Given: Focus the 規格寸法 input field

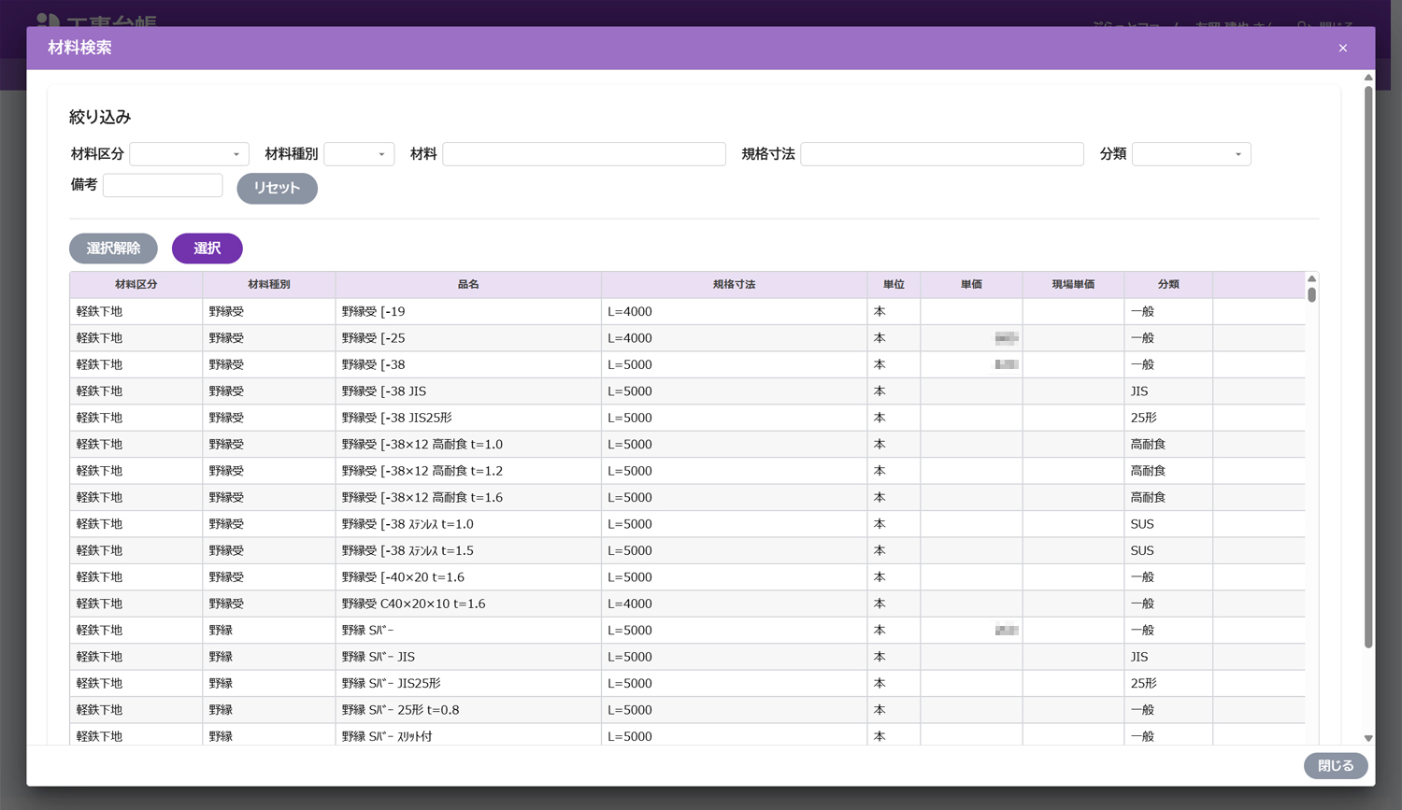Looking at the screenshot, I should (x=941, y=154).
